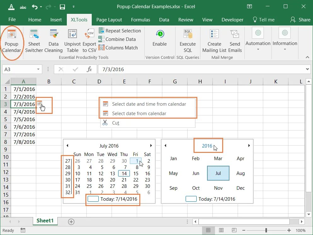313x235 pixels.
Task: Open the File tab
Action: [12, 20]
